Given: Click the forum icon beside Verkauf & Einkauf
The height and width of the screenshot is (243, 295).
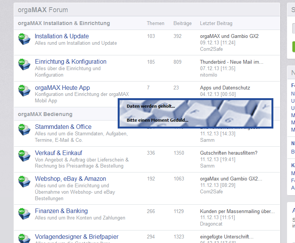Looking at the screenshot, I should [24, 155].
